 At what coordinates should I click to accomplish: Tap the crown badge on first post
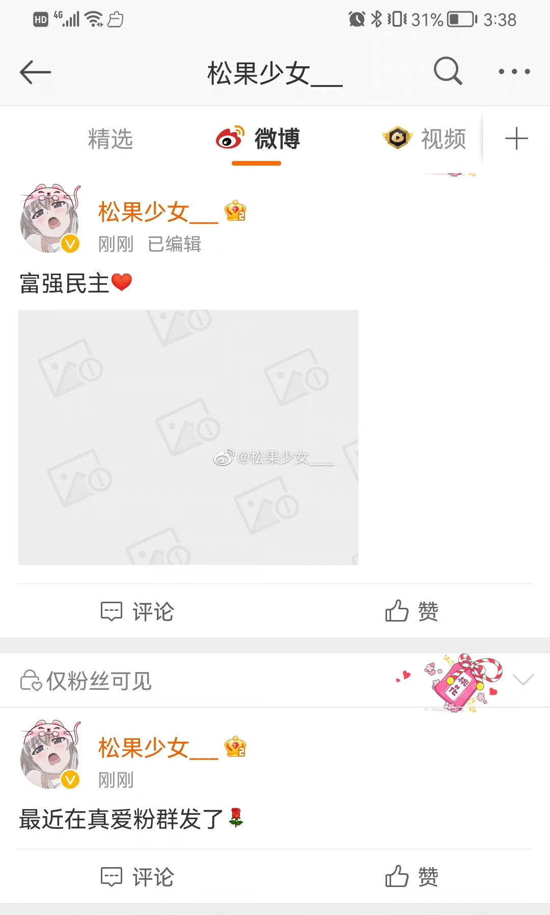(x=235, y=211)
